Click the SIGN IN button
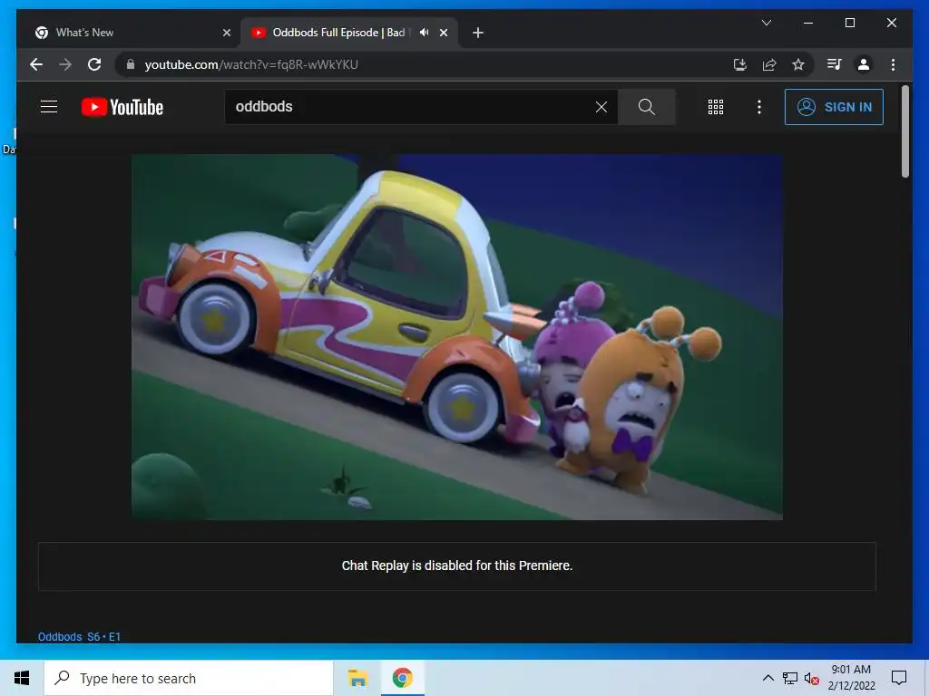Screen dimensions: 929x696 point(834,107)
